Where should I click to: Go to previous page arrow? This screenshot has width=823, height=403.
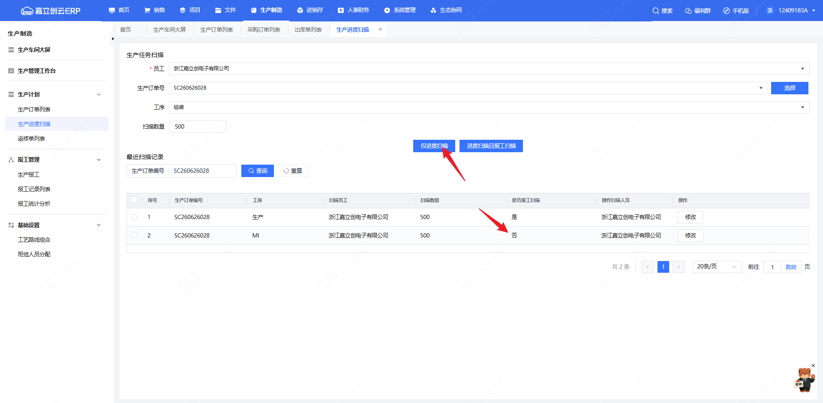click(x=648, y=267)
